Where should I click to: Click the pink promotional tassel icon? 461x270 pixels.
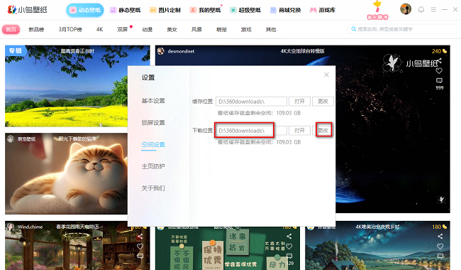pos(377,11)
